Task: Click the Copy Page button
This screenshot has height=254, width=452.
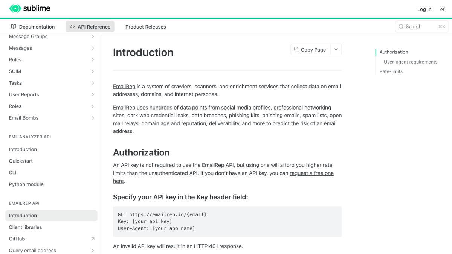Action: click(x=310, y=50)
